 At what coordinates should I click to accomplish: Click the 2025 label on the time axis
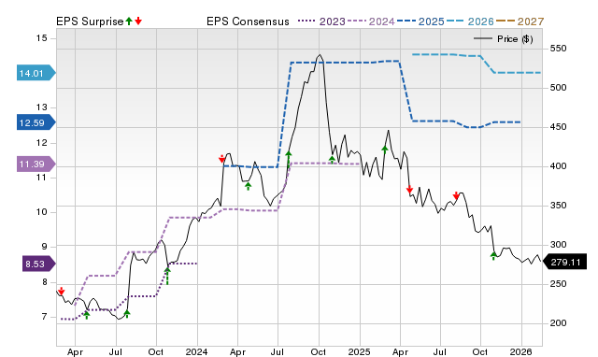point(359,351)
